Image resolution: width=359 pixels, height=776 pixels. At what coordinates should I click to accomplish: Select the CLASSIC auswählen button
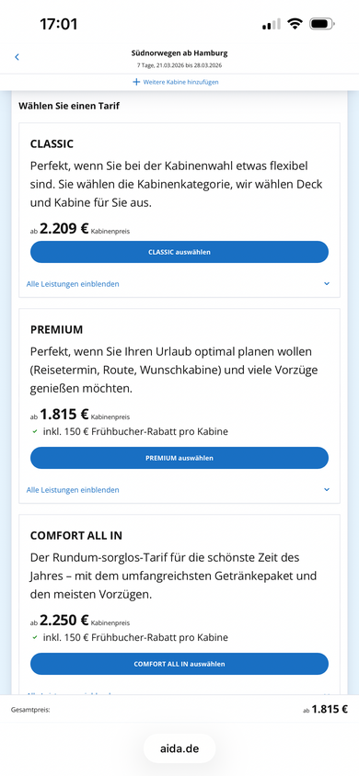(179, 252)
